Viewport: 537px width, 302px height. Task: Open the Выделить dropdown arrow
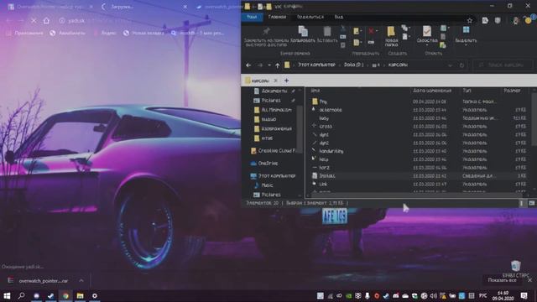(x=466, y=45)
